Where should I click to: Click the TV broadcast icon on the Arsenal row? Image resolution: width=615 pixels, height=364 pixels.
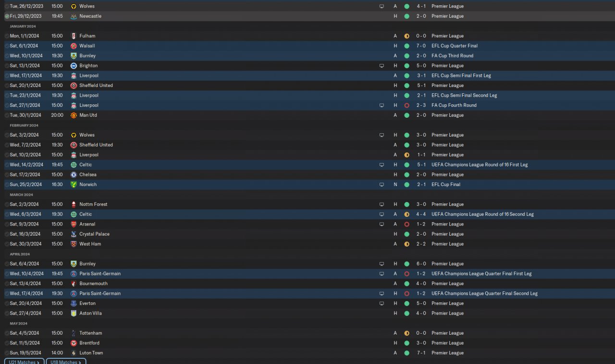click(x=381, y=225)
